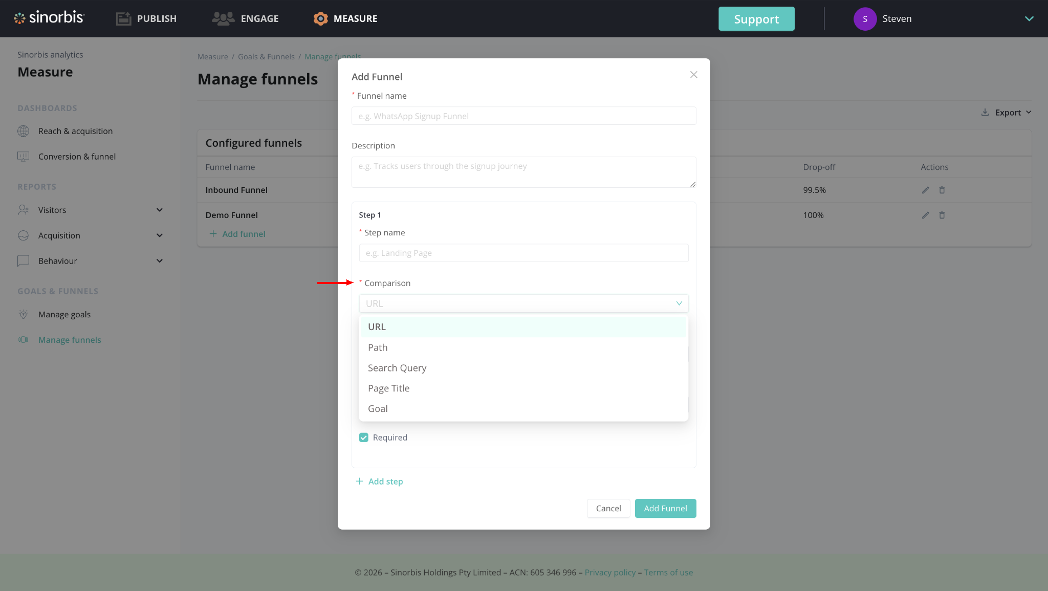1048x591 pixels.
Task: Click Demo Funnel row name
Action: coord(231,215)
